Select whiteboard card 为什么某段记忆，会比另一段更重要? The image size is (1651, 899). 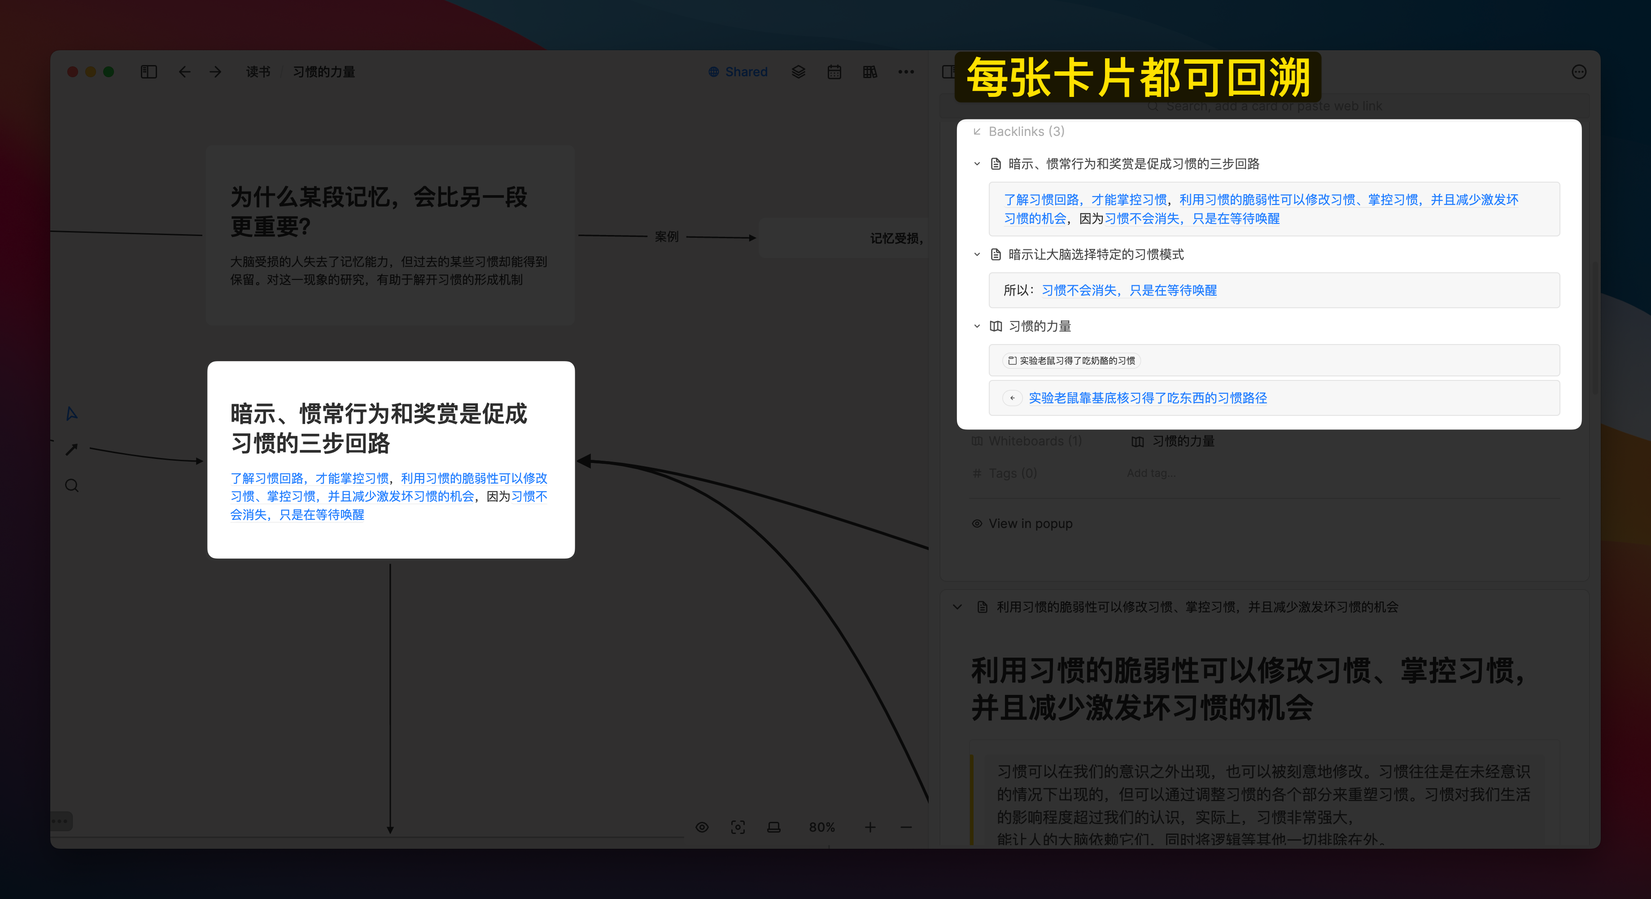pos(390,235)
